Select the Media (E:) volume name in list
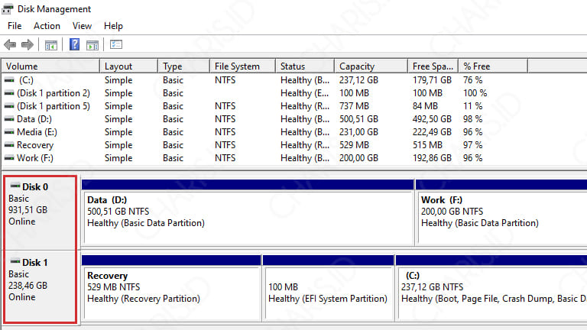The height and width of the screenshot is (330, 587). coord(37,131)
